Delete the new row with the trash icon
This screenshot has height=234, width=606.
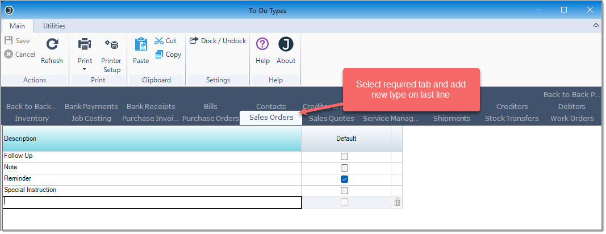click(x=397, y=202)
